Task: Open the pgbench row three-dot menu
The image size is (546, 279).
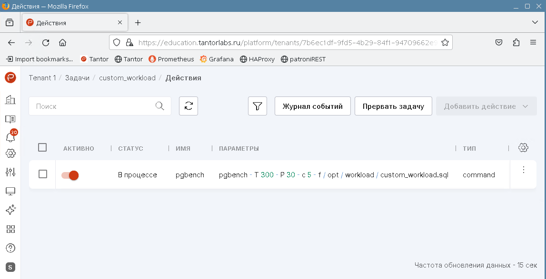Action: (523, 170)
